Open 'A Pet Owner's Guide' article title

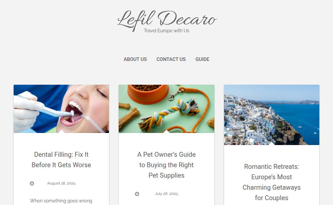pos(166,165)
